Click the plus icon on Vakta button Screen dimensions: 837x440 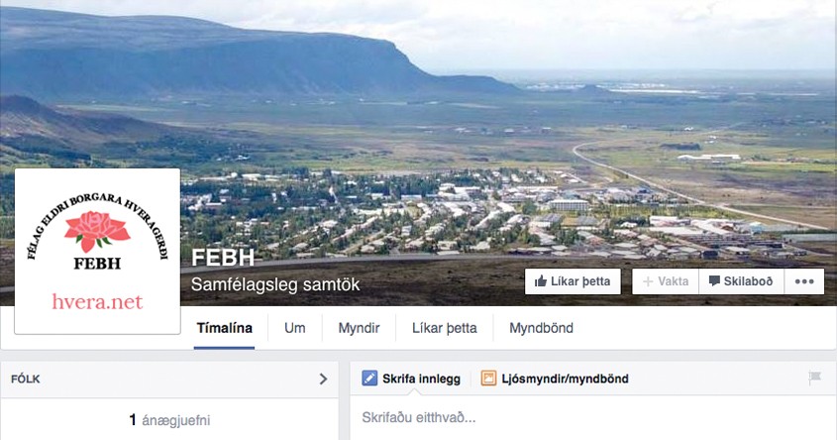(648, 281)
